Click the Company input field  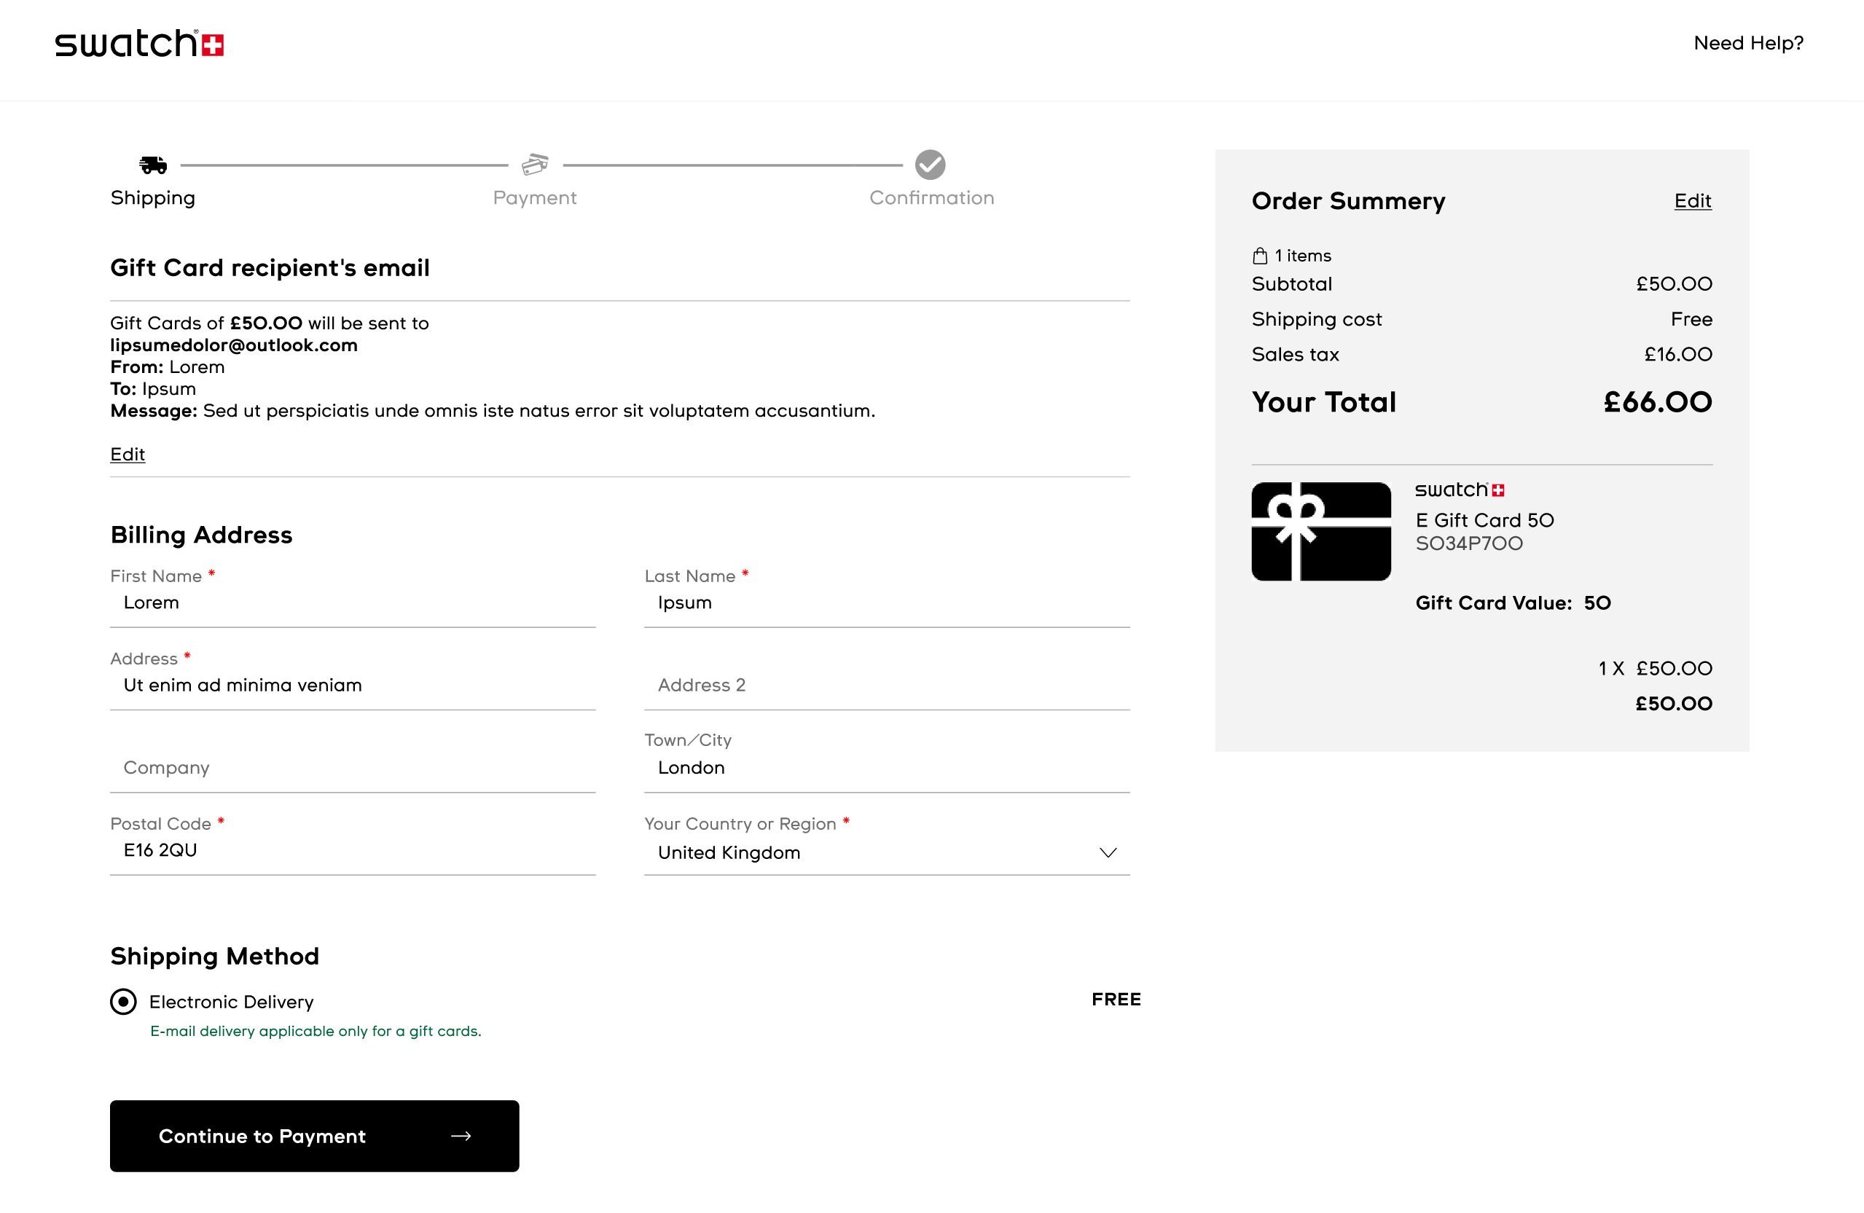point(353,767)
